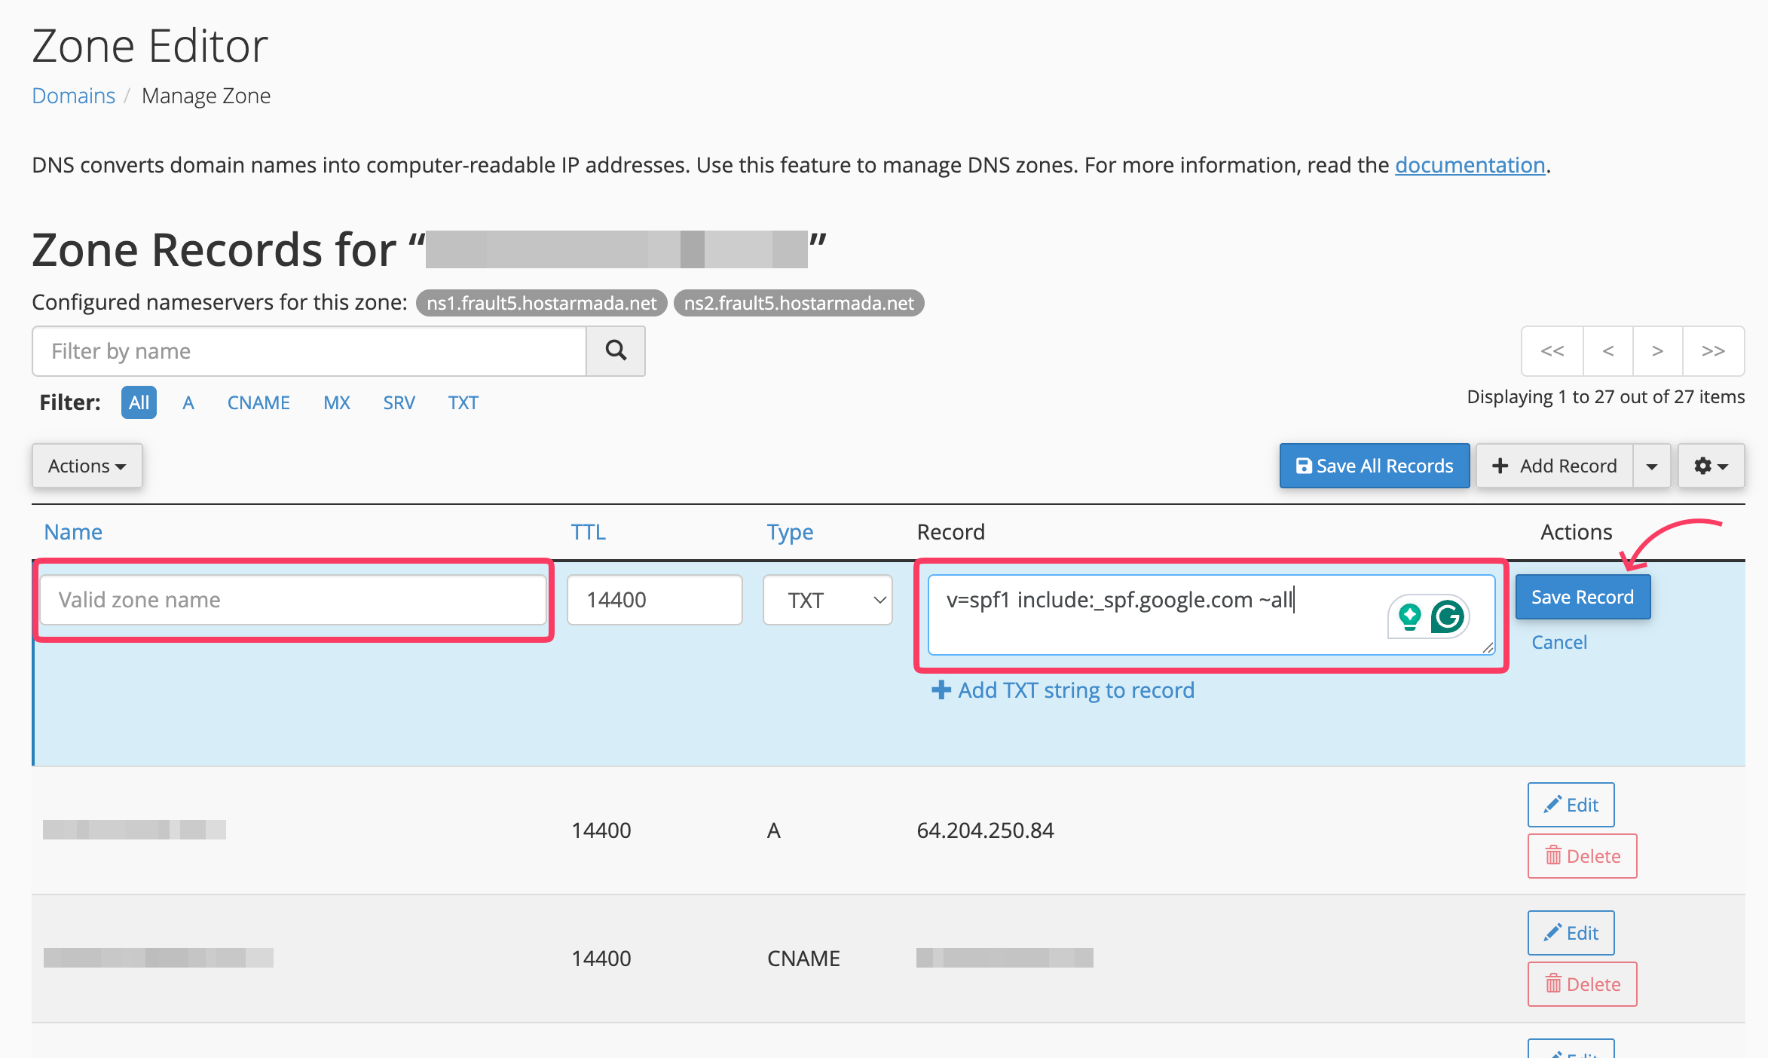The height and width of the screenshot is (1058, 1768).
Task: Go to previous page with < button
Action: (1608, 351)
